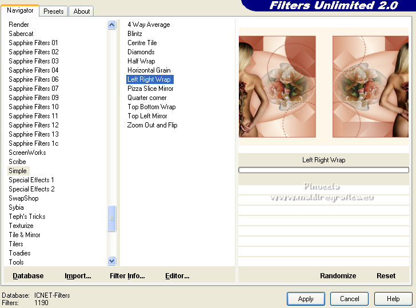Select Sapphire Filters 11 category

point(33,116)
